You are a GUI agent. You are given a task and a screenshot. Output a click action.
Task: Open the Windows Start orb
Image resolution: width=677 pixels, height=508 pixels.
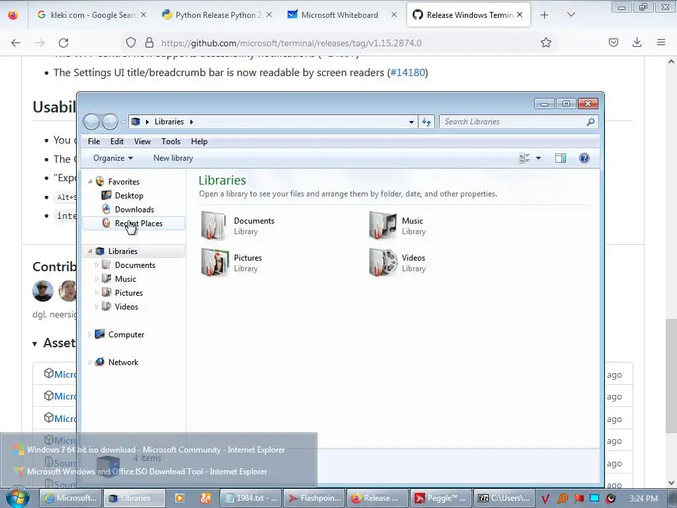[x=17, y=497]
